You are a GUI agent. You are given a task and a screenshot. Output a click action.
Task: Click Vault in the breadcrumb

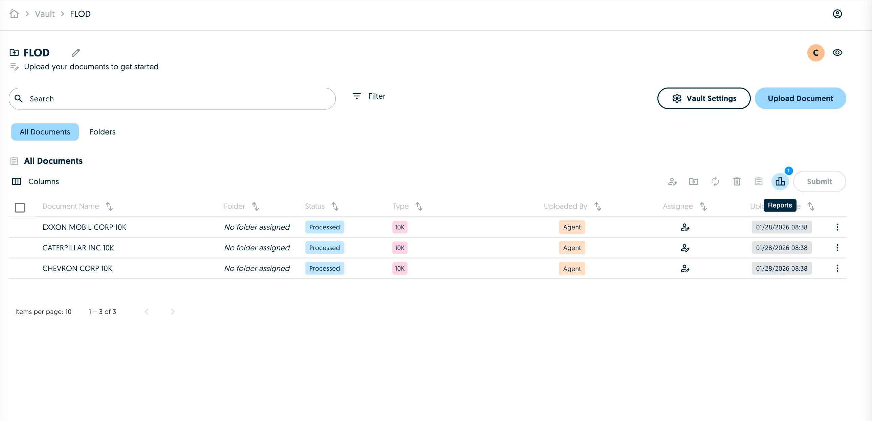(45, 14)
